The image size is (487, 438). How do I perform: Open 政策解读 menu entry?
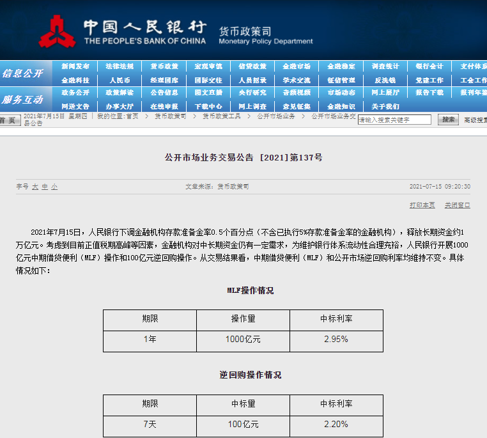coord(120,93)
